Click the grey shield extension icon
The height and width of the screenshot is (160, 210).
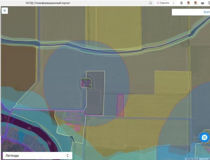pyautogui.click(x=181, y=3)
